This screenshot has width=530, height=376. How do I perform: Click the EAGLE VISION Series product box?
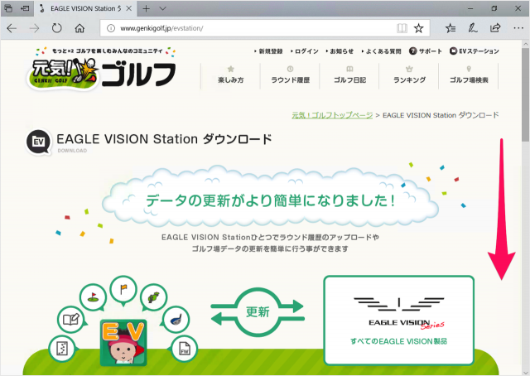coord(399,321)
